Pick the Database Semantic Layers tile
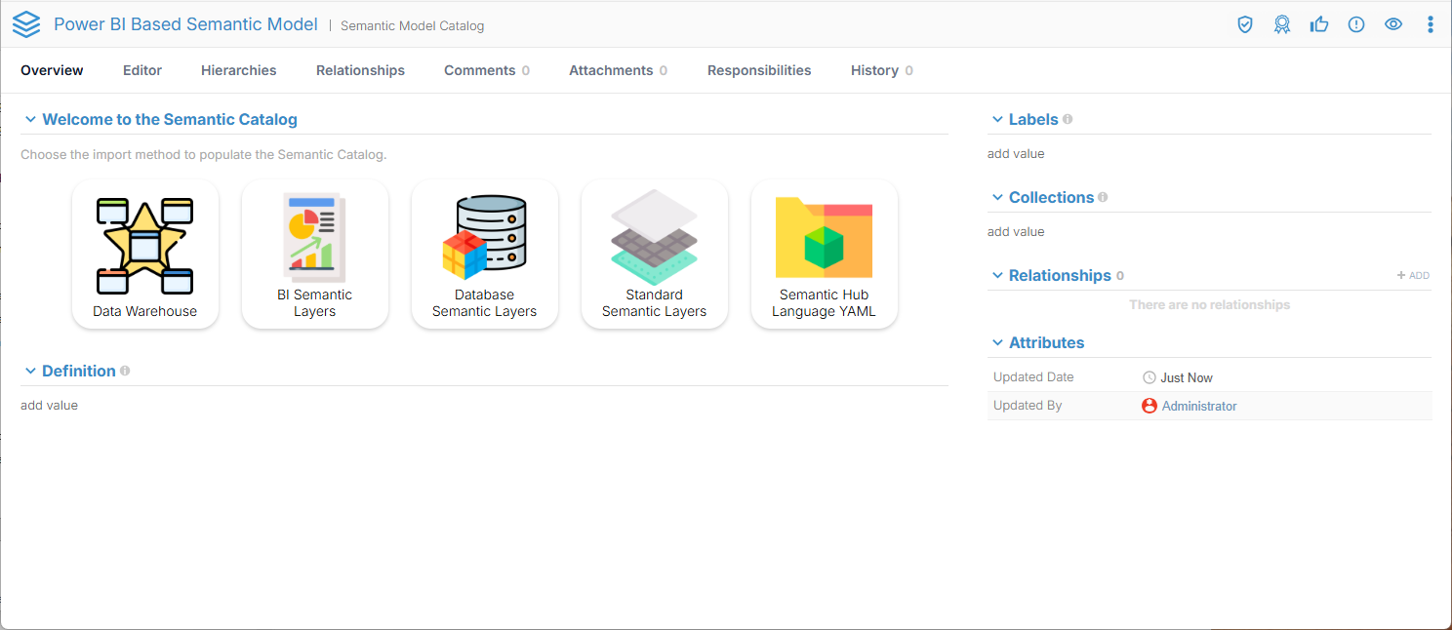Image resolution: width=1452 pixels, height=630 pixels. click(485, 255)
